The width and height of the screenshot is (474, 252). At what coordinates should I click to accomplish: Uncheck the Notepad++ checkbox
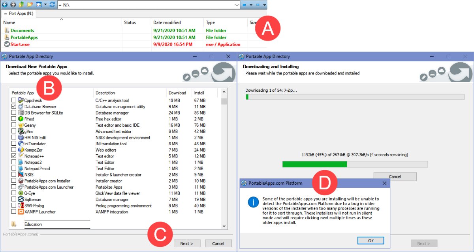pos(14,156)
